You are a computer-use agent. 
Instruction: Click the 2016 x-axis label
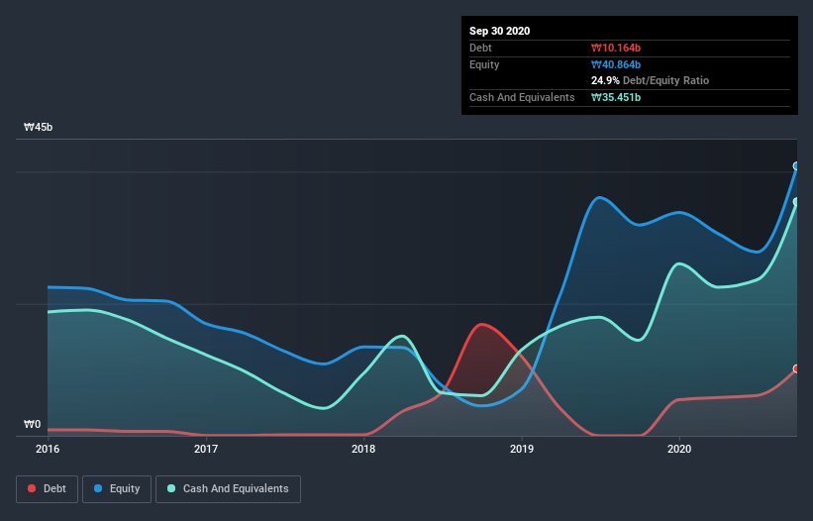(x=48, y=449)
